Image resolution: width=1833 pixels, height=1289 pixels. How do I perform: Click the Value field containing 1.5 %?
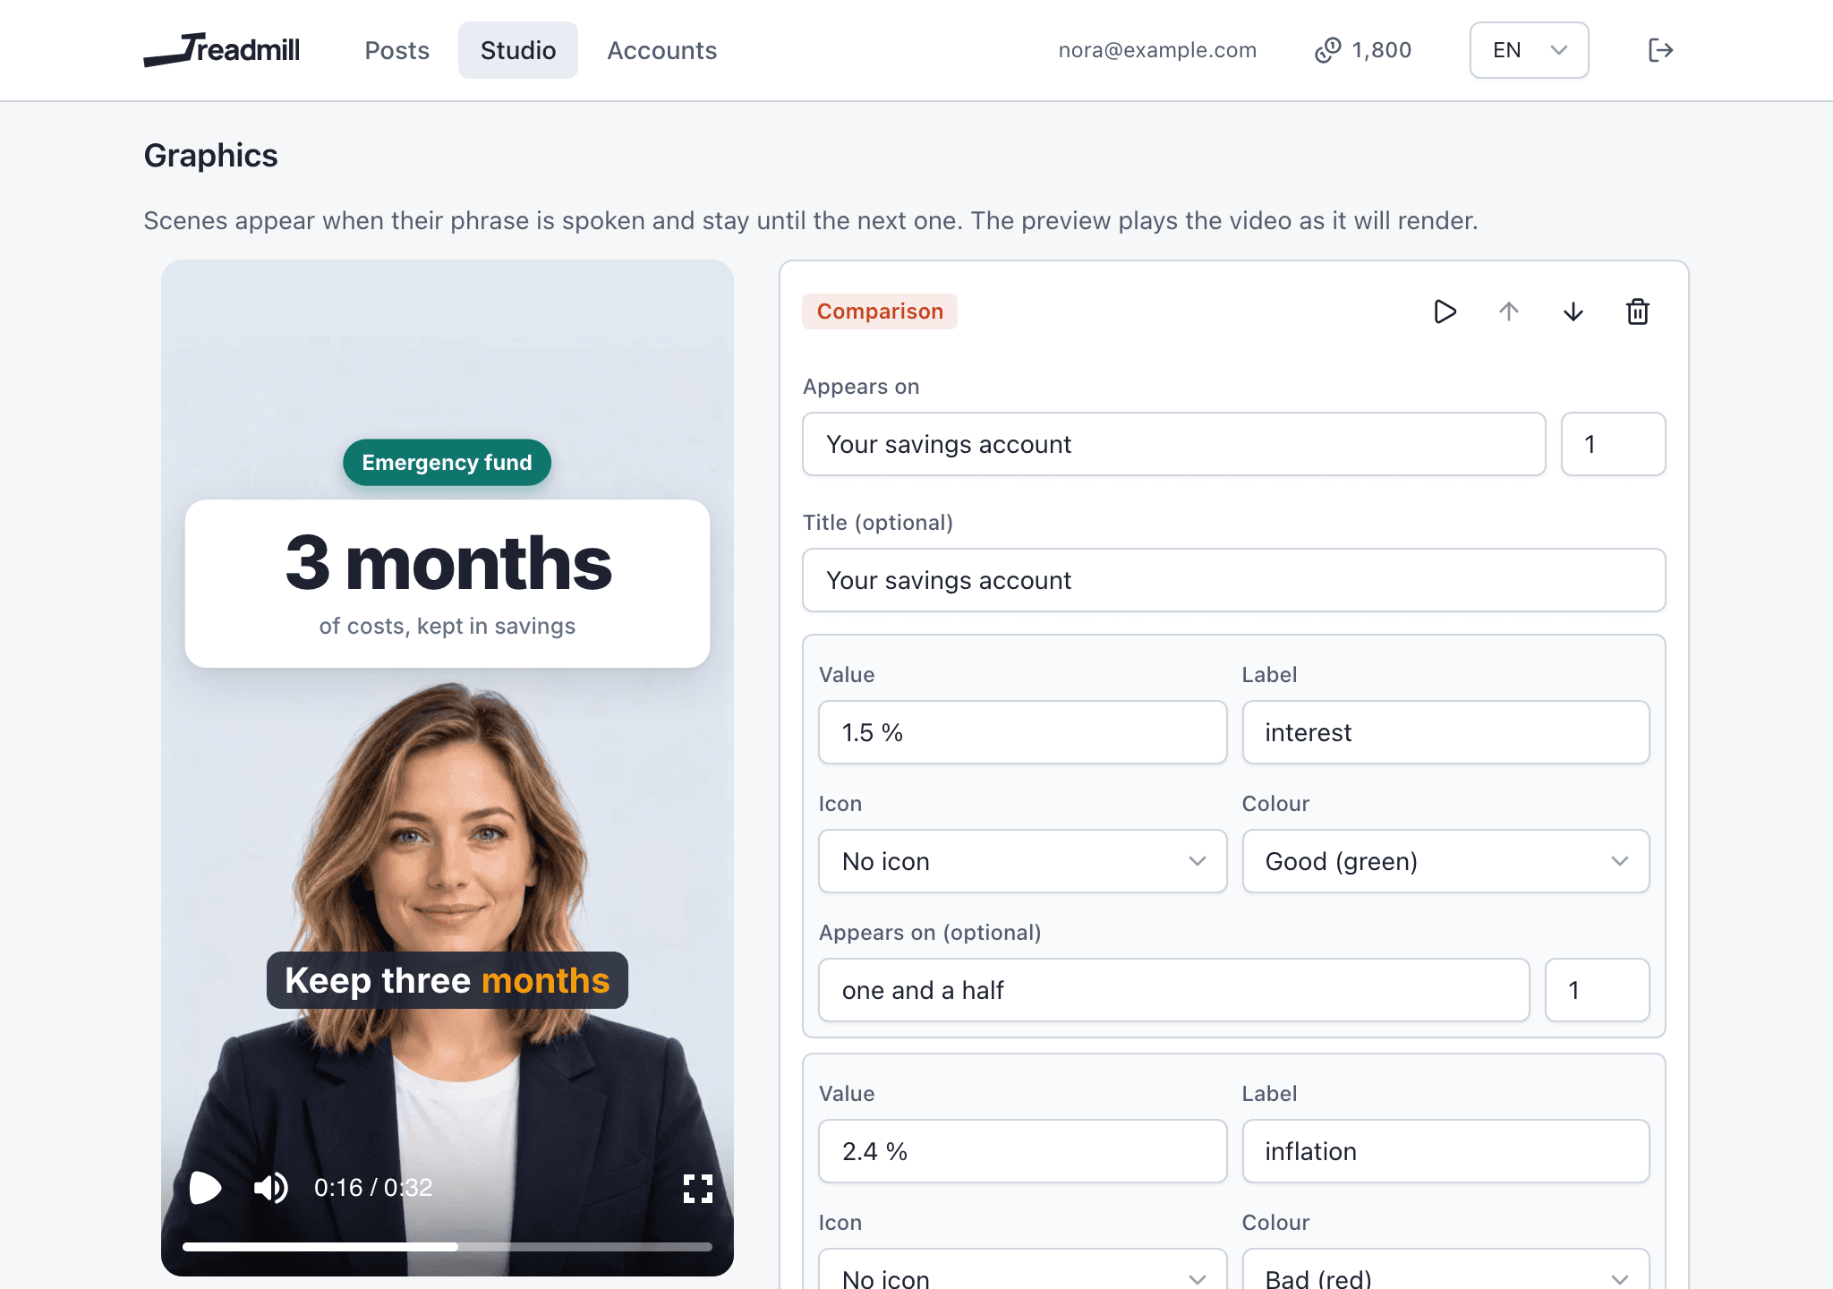1022,732
